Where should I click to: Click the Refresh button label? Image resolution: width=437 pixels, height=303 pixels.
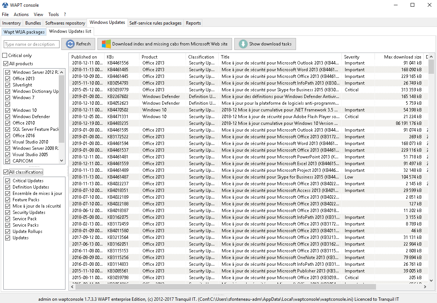click(x=83, y=44)
